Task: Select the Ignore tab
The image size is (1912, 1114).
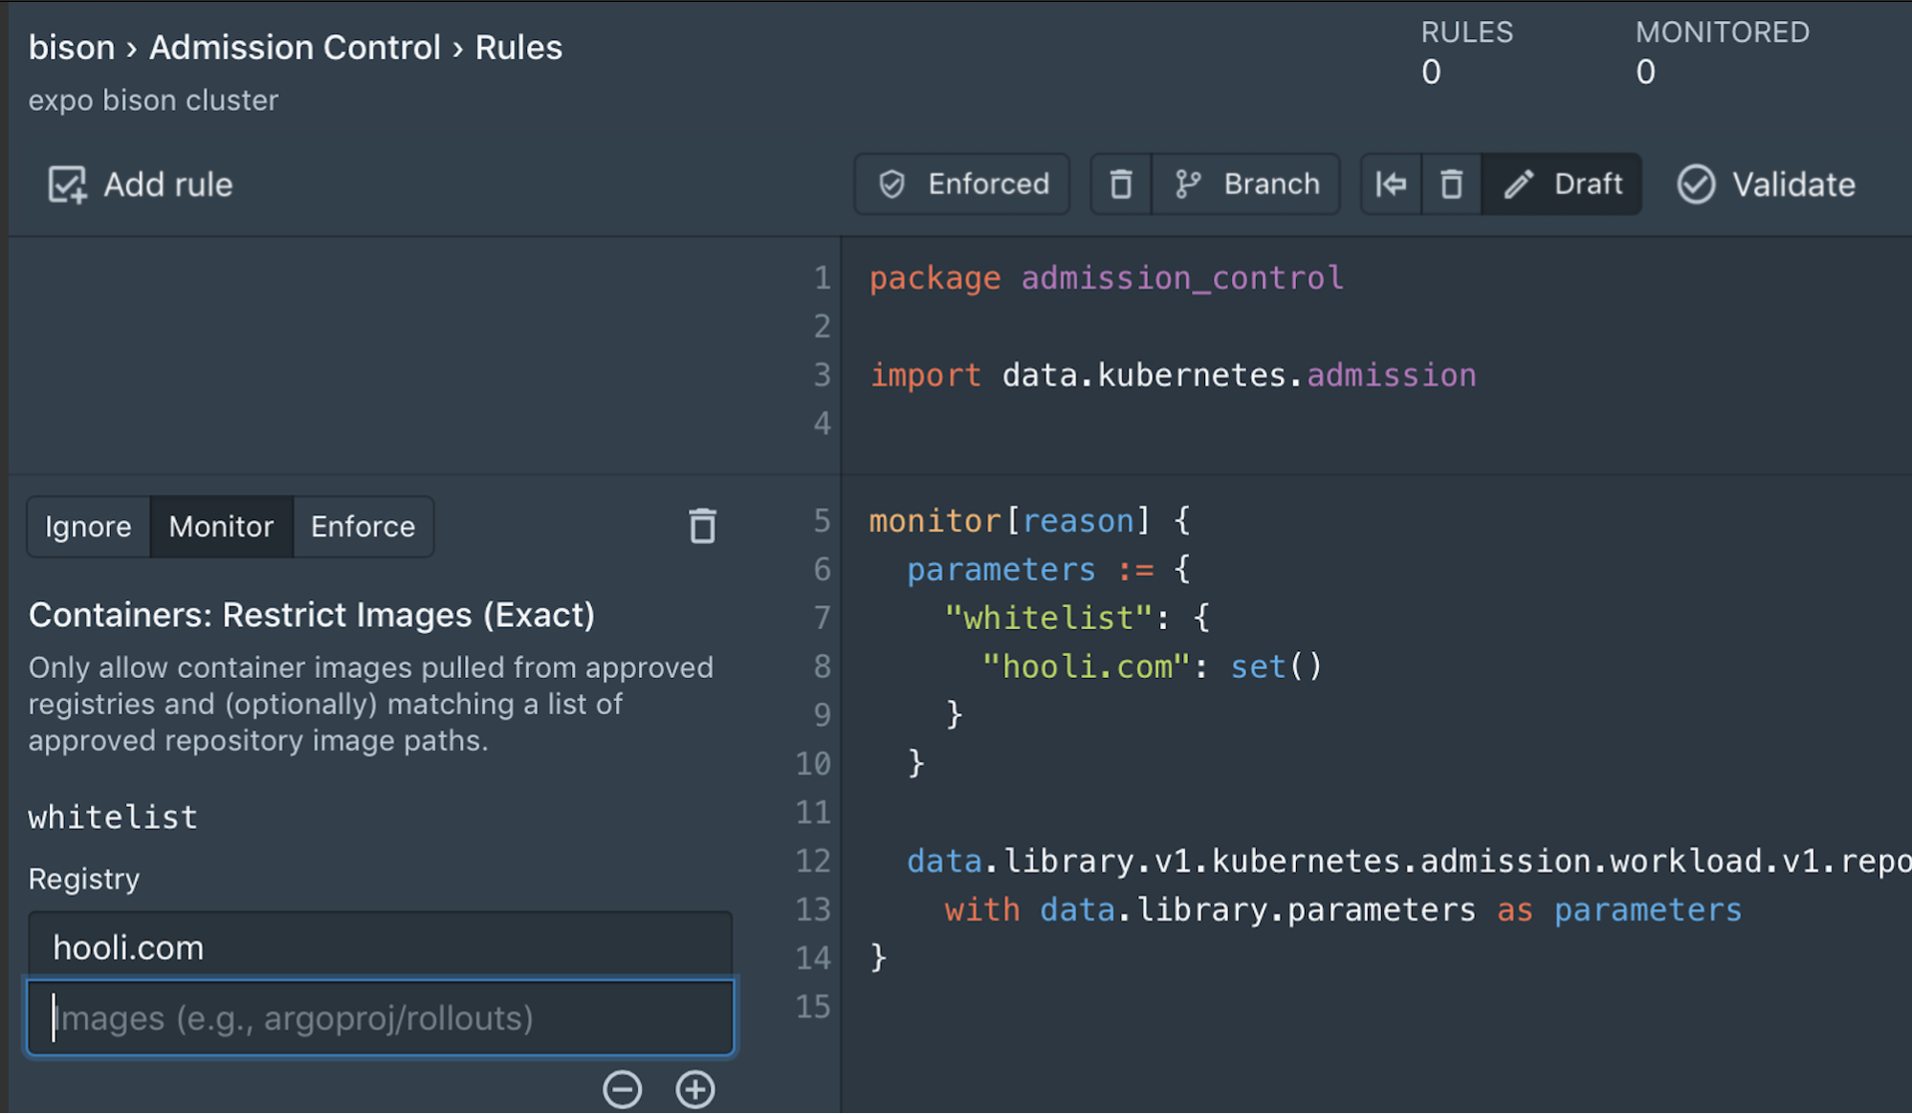Action: [x=87, y=527]
